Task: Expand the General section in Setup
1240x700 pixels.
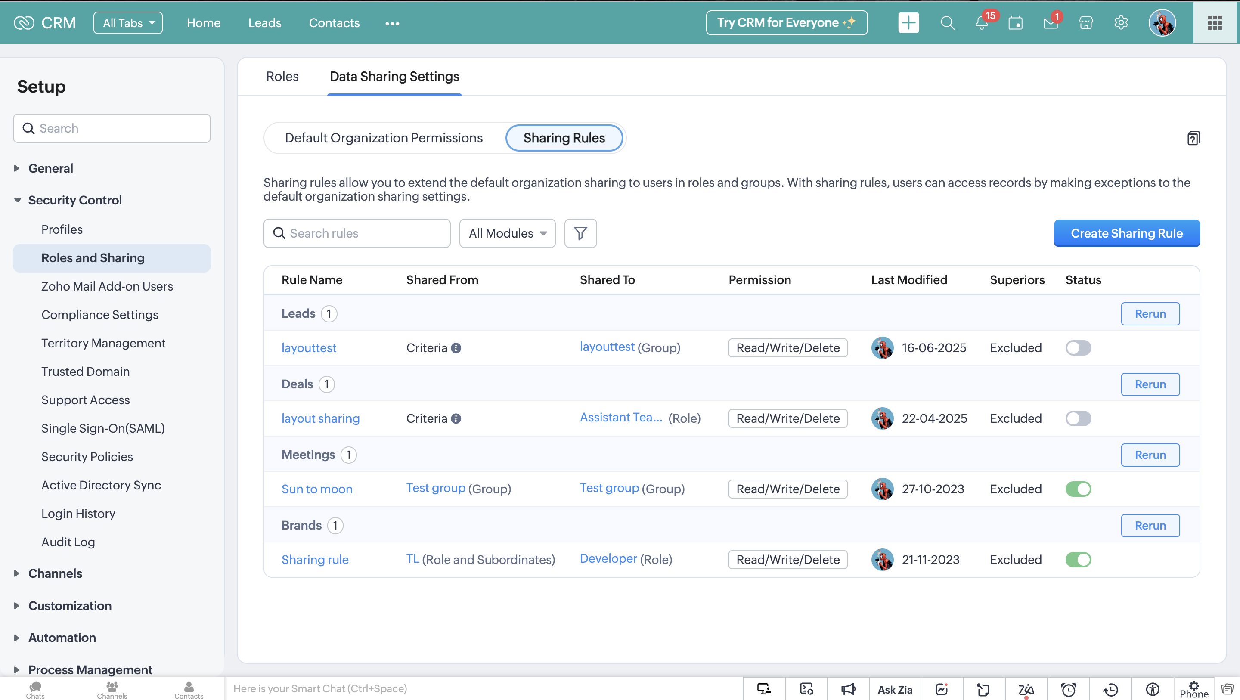Action: click(x=50, y=168)
